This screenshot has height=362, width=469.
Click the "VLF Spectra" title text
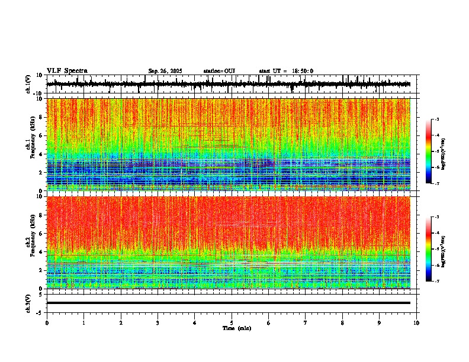pos(67,71)
